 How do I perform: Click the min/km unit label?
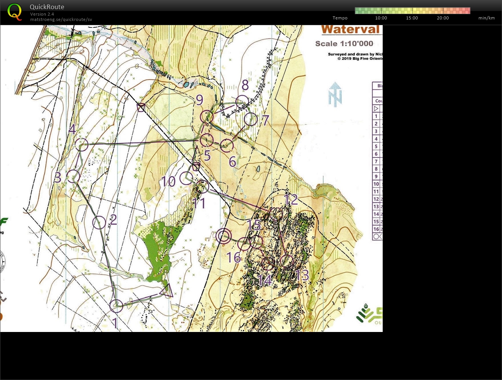tap(487, 18)
